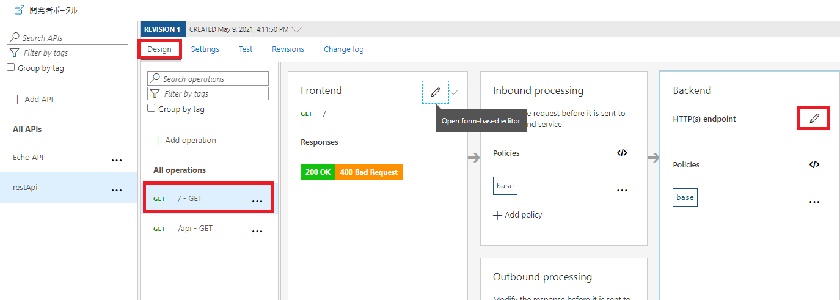This screenshot has height=300, width=840.
Task: Select the 400 Bad Request response badge
Action: (369, 172)
